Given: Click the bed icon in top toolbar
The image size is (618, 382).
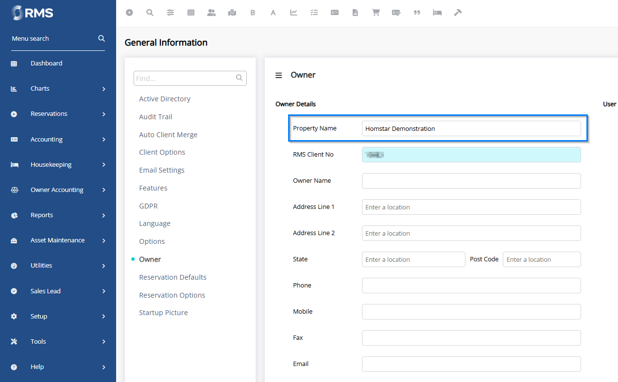Looking at the screenshot, I should pos(437,13).
